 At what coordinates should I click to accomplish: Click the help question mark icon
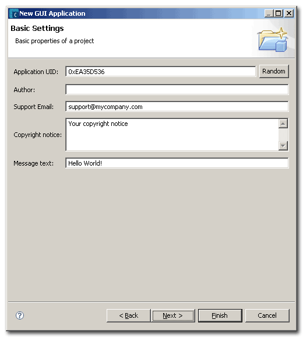[x=20, y=315]
